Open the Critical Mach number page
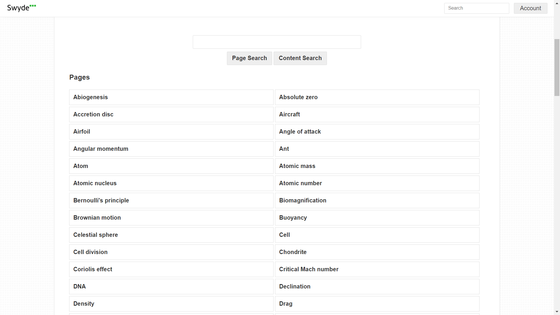Image resolution: width=560 pixels, height=315 pixels. 309,269
